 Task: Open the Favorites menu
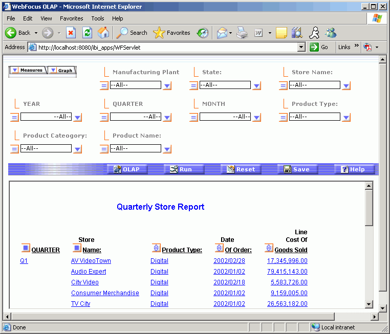[71, 18]
